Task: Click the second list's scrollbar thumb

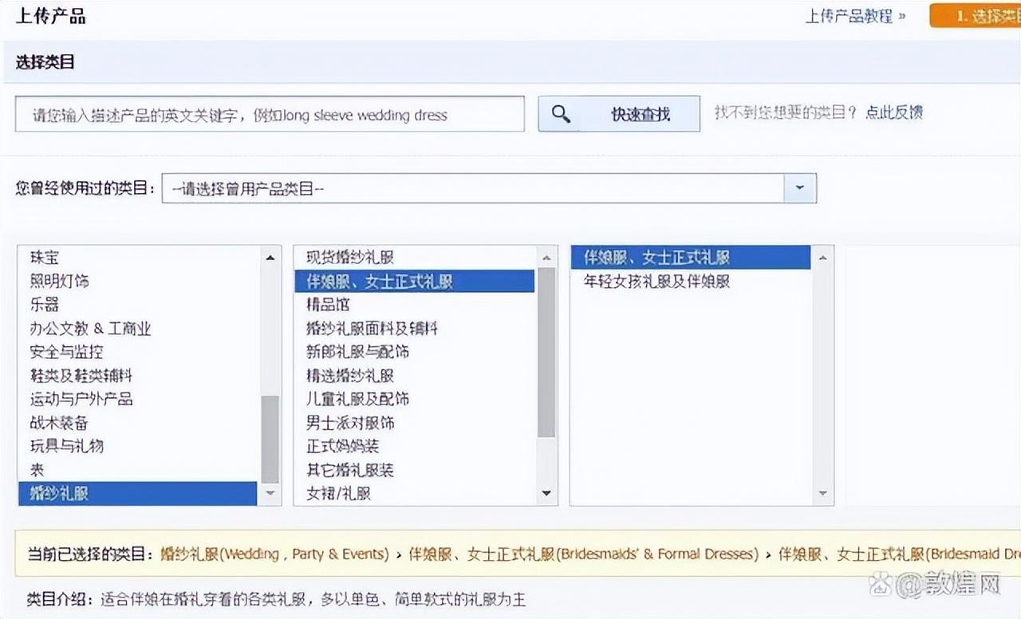Action: [x=546, y=353]
